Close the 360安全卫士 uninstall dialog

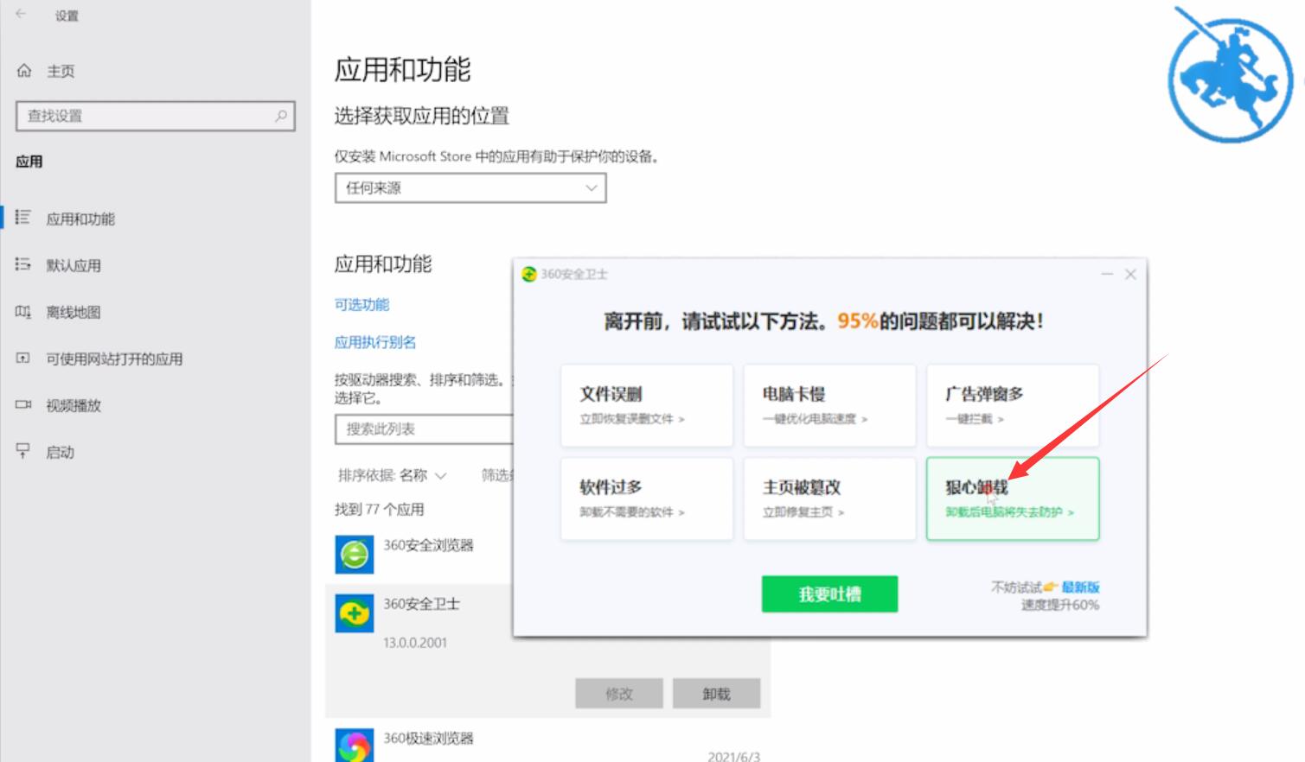coord(1130,274)
